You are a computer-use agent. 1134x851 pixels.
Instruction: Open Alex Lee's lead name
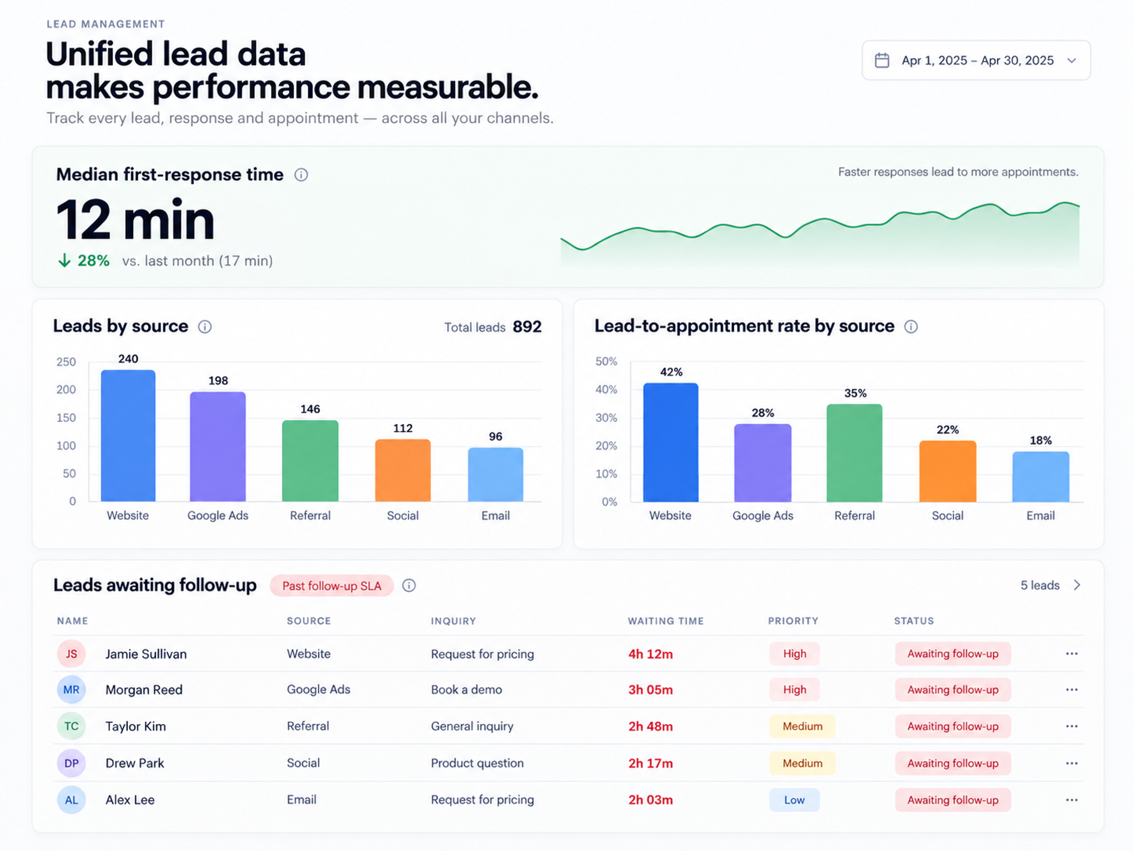coord(130,800)
